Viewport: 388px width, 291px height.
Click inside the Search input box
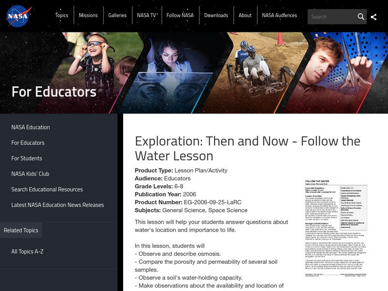pos(330,16)
